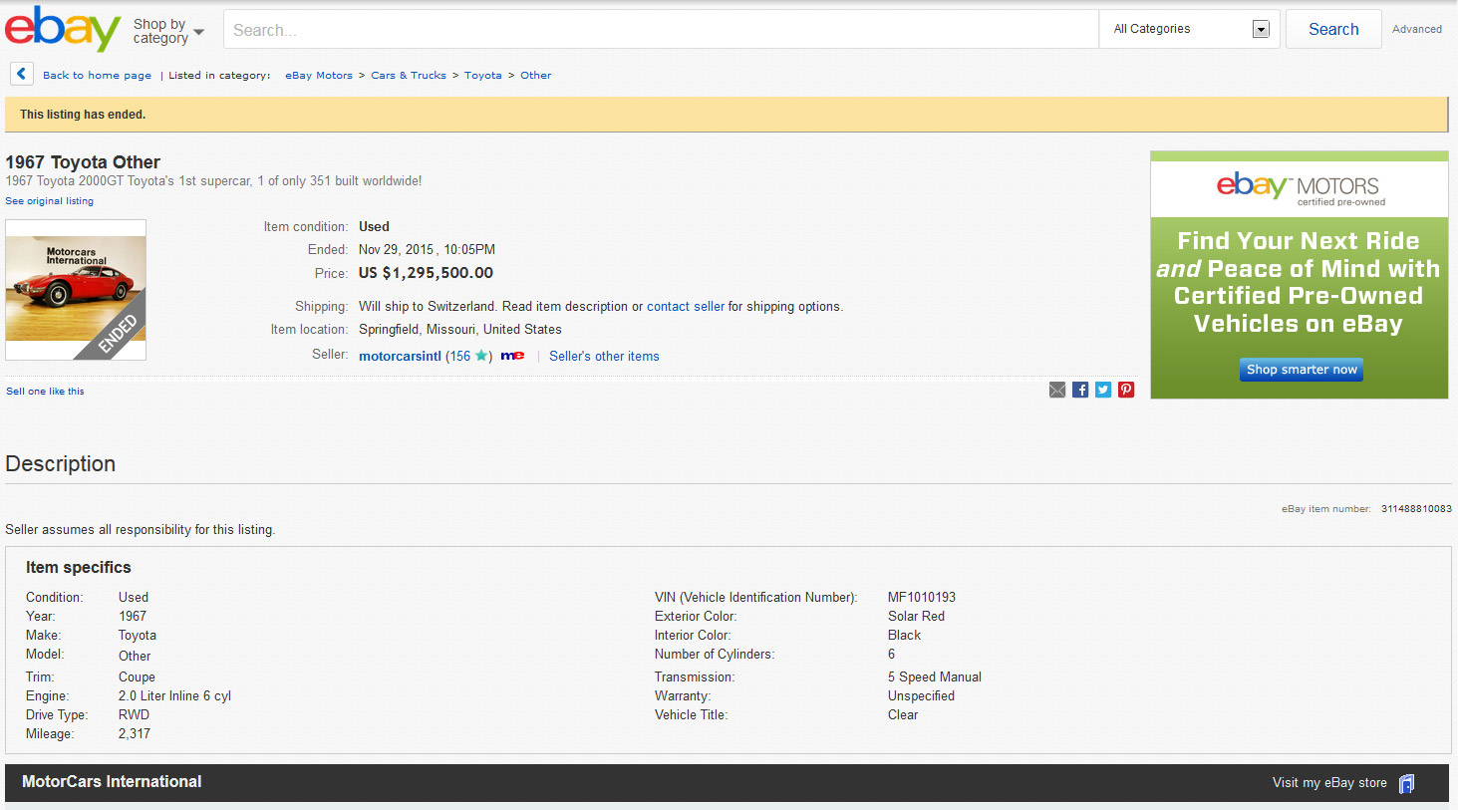Select price US $1,295,500.00
This screenshot has height=810, width=1458.
point(426,273)
